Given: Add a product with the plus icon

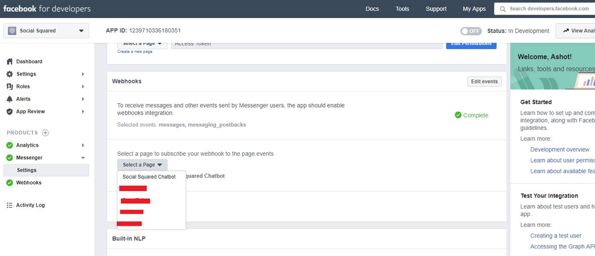Looking at the screenshot, I should 45,133.
